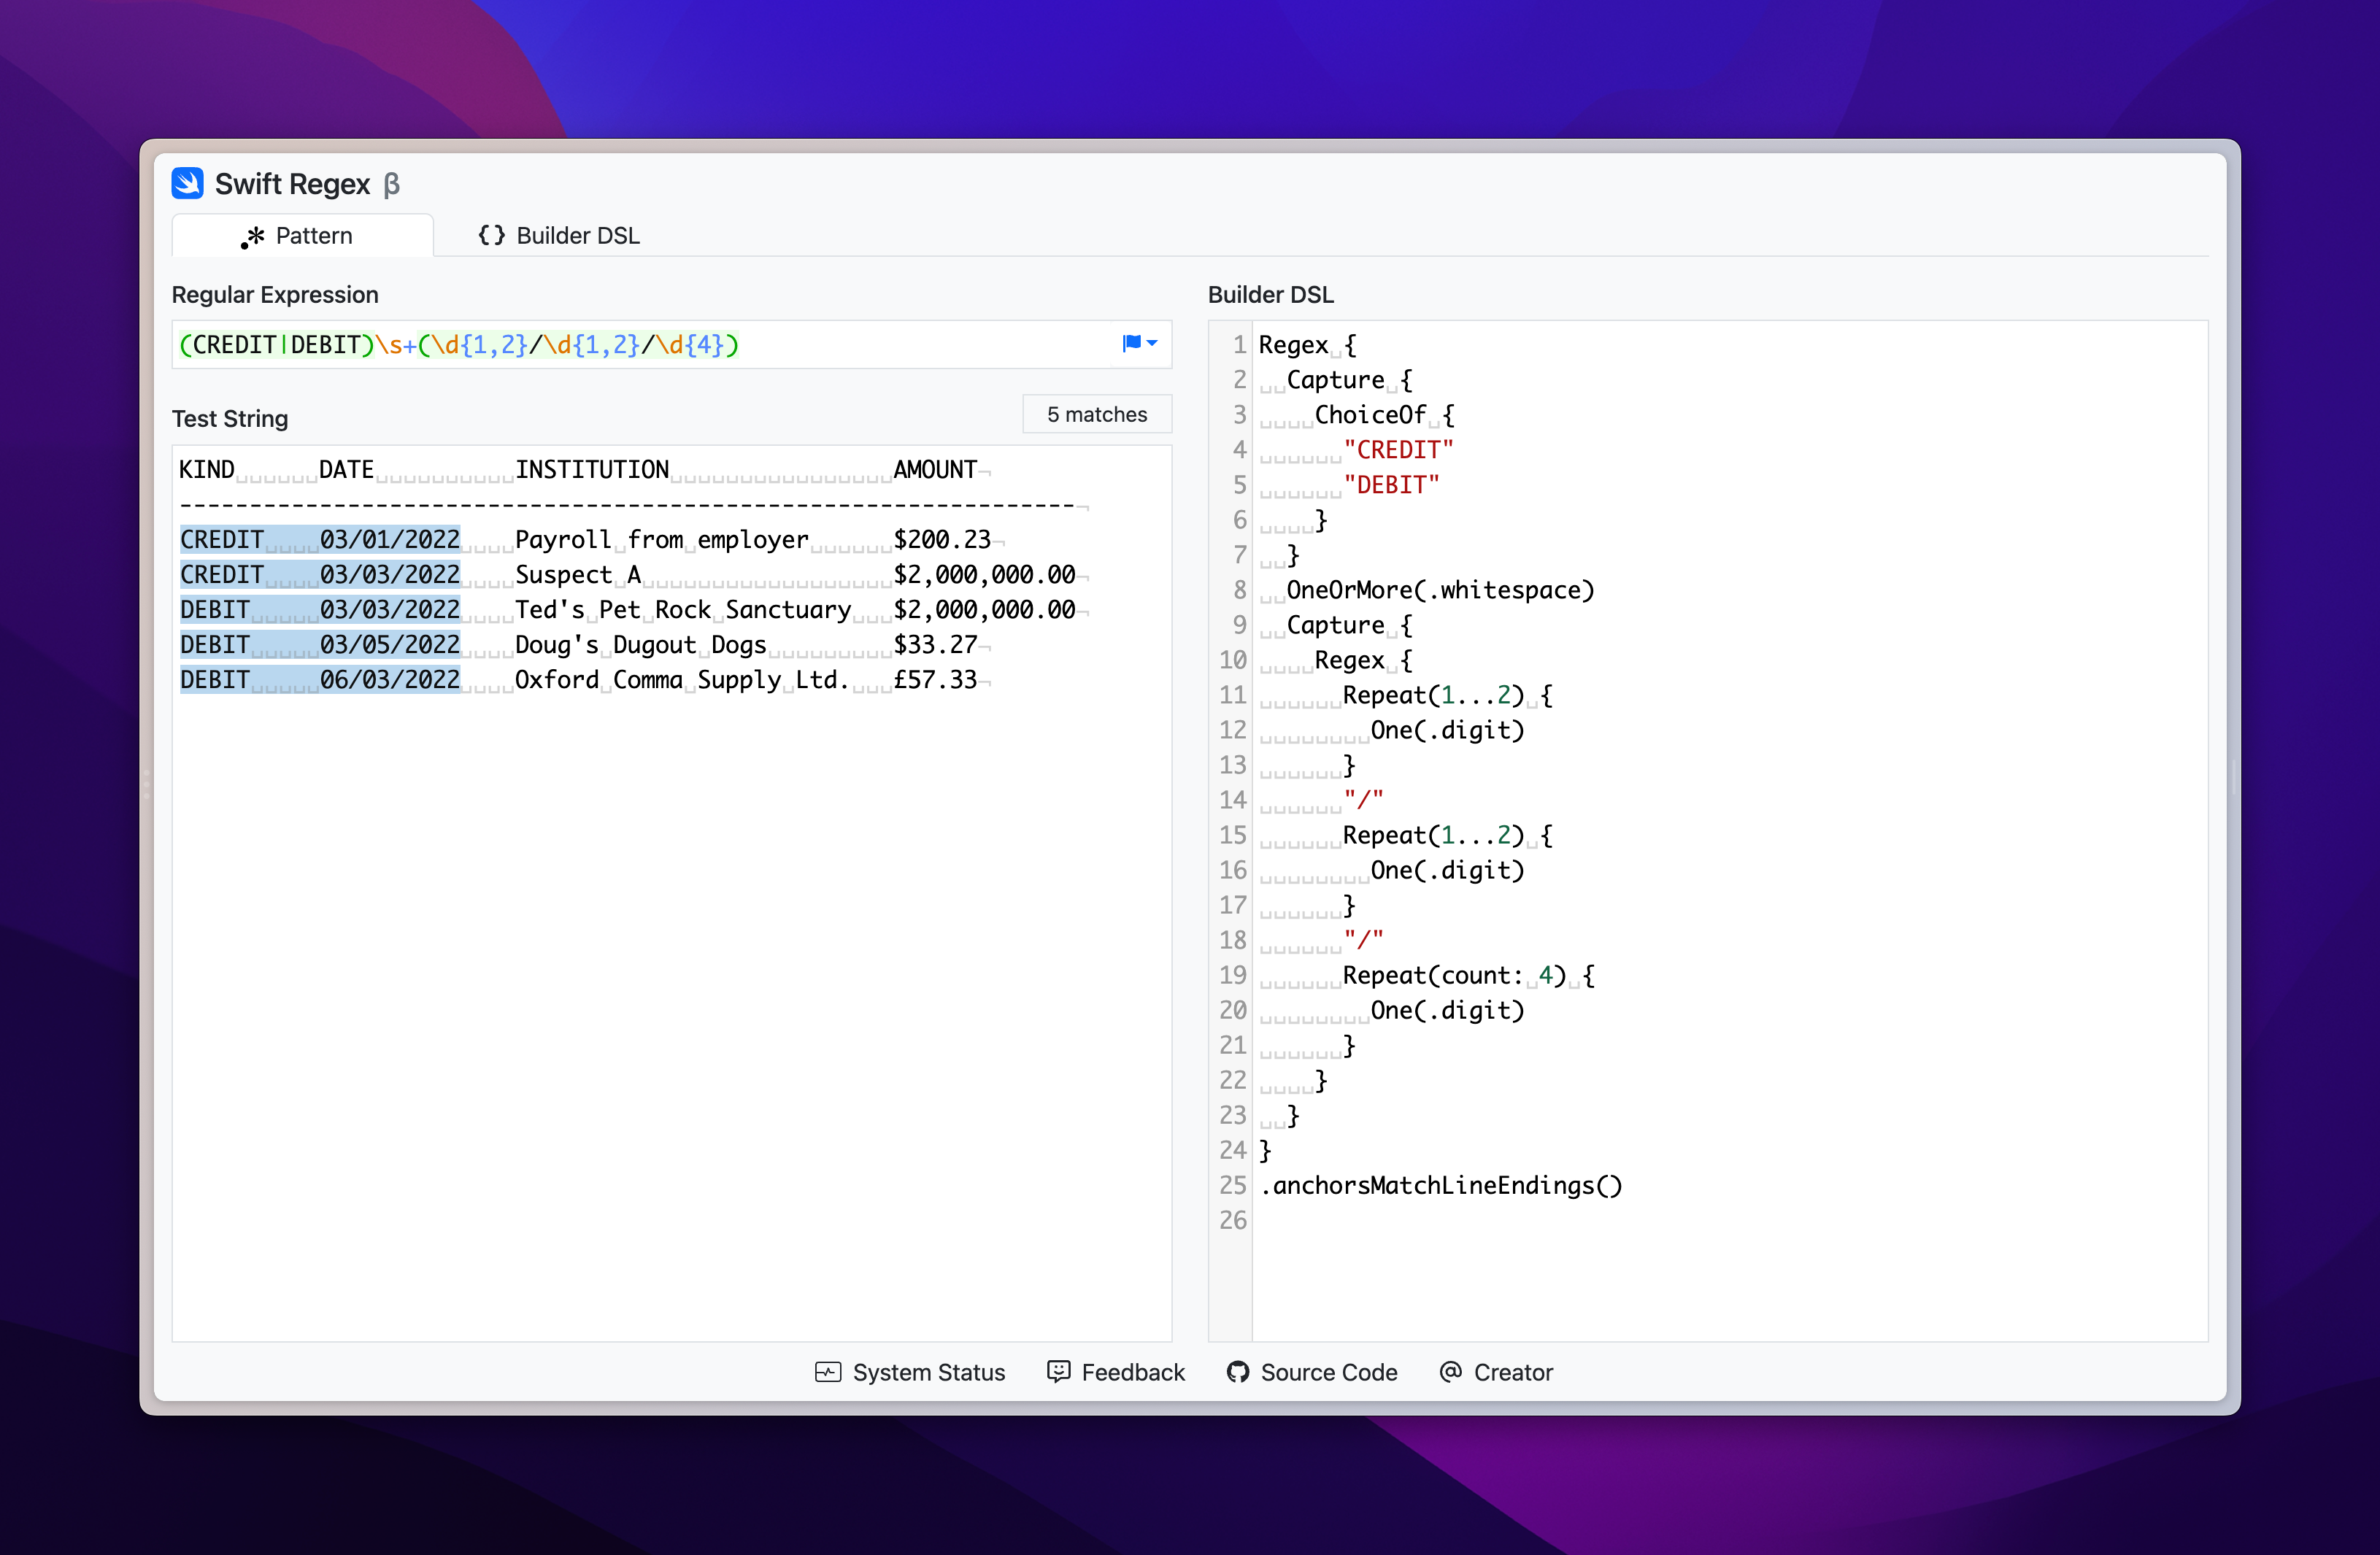Open the regex flags dropdown
Image resolution: width=2380 pixels, height=1555 pixels.
pos(1139,343)
